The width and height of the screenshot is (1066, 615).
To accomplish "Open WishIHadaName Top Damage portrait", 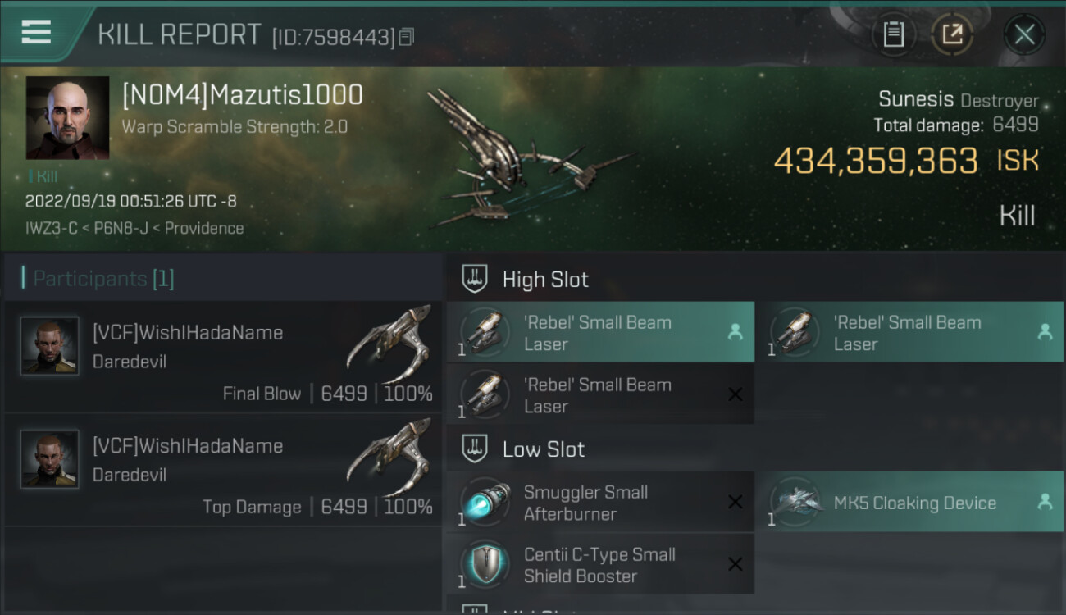I will click(x=50, y=459).
